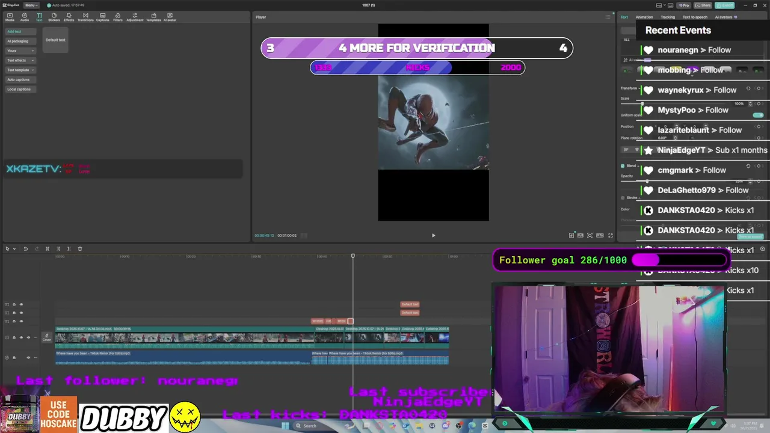The image size is (770, 433).
Task: Split the clip at playhead
Action: [48, 248]
